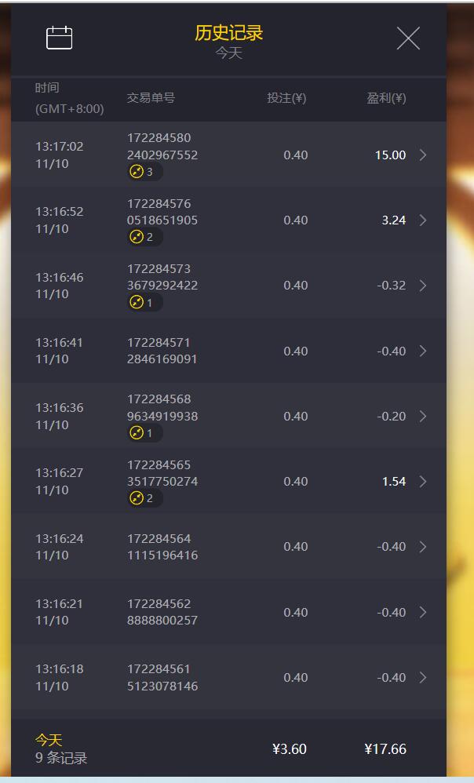
Task: Click the 今天 9 条记录 summary
Action: pyautogui.click(x=61, y=749)
